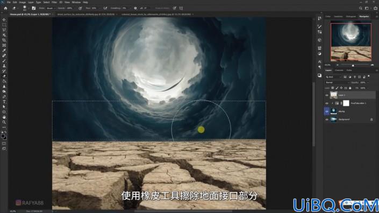Hide the Hue/Saturation 1 adjustment layer

point(327,103)
